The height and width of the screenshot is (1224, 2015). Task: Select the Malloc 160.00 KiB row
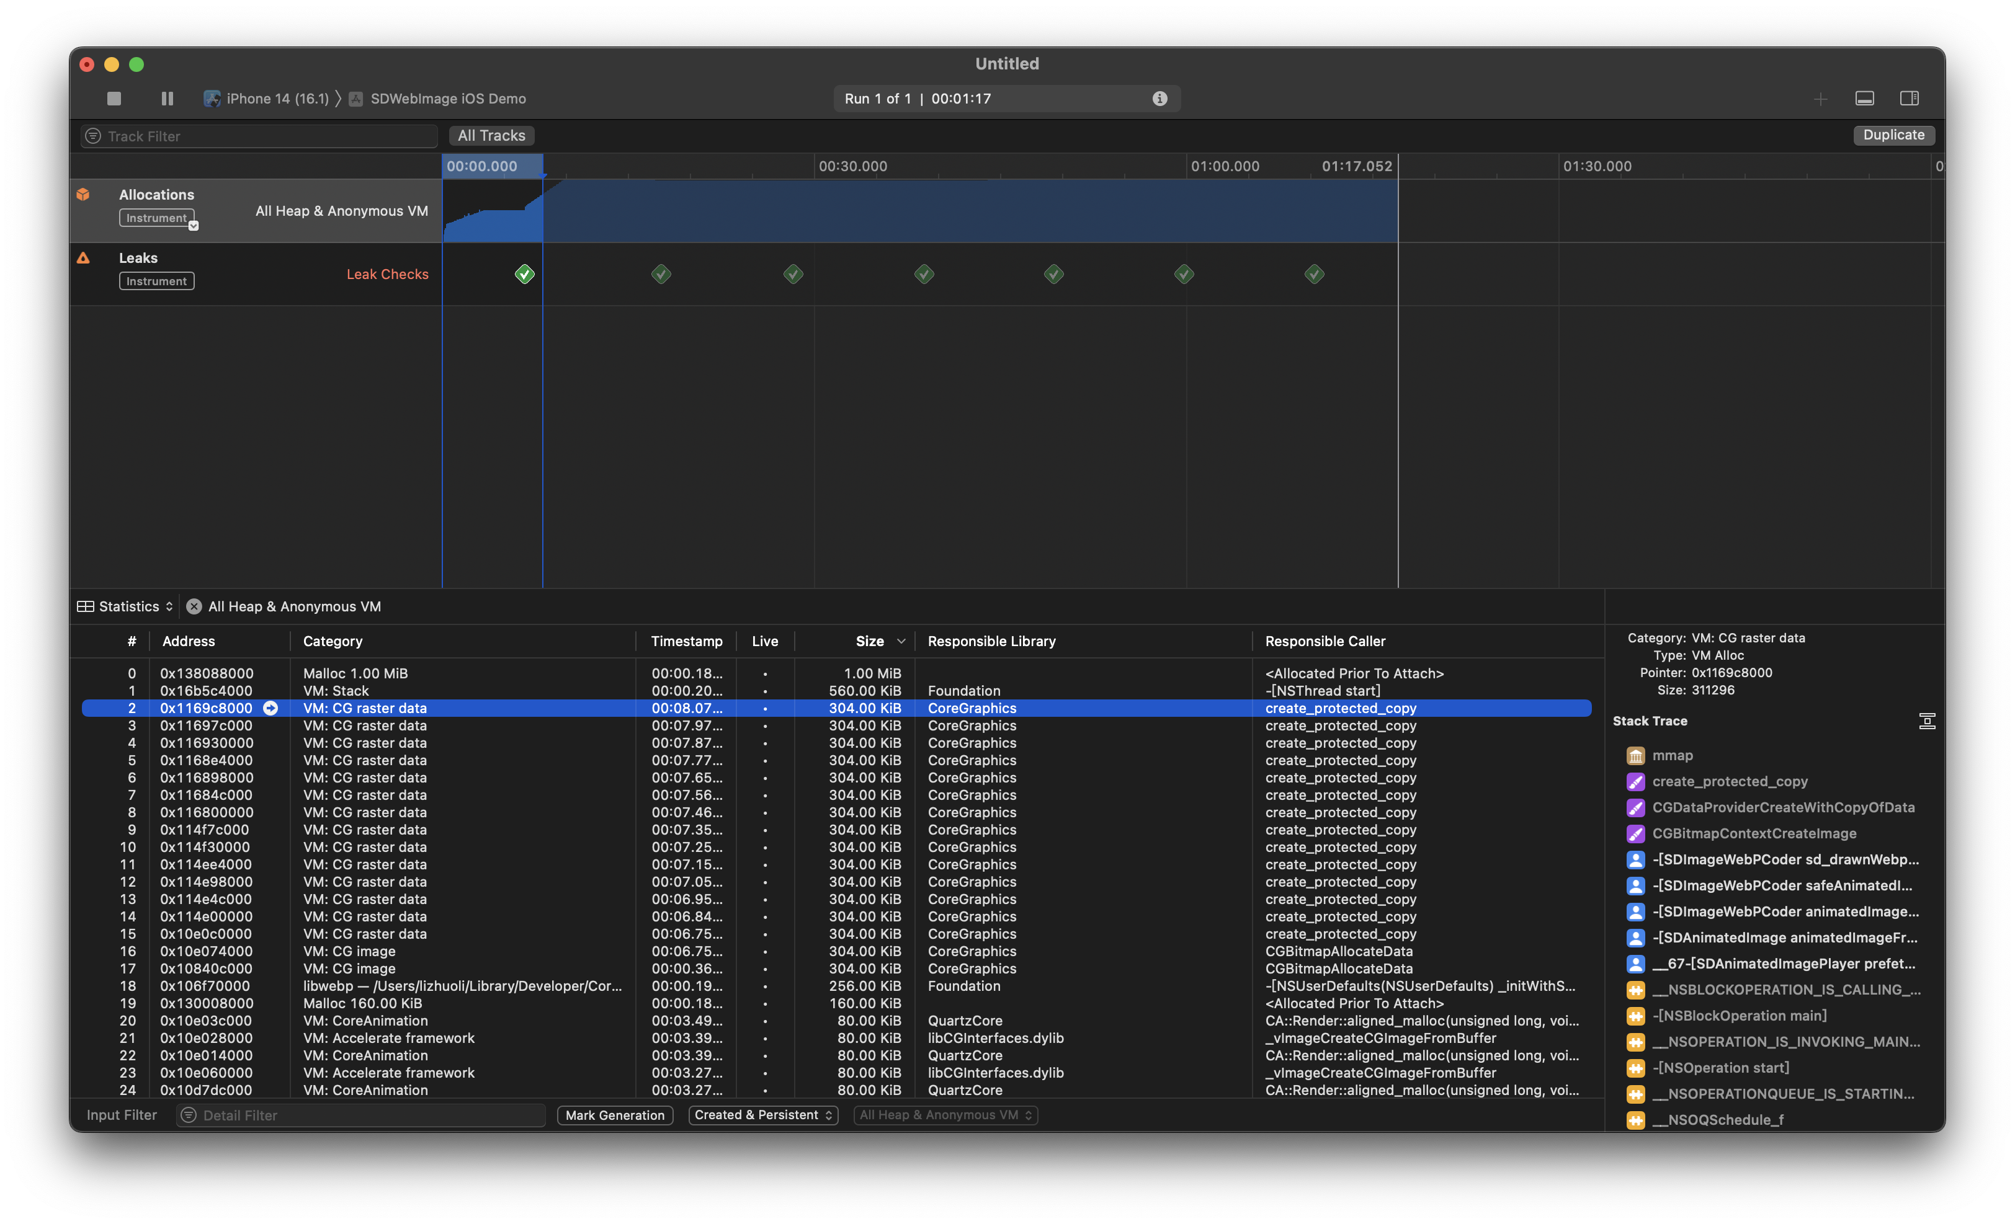(836, 1003)
